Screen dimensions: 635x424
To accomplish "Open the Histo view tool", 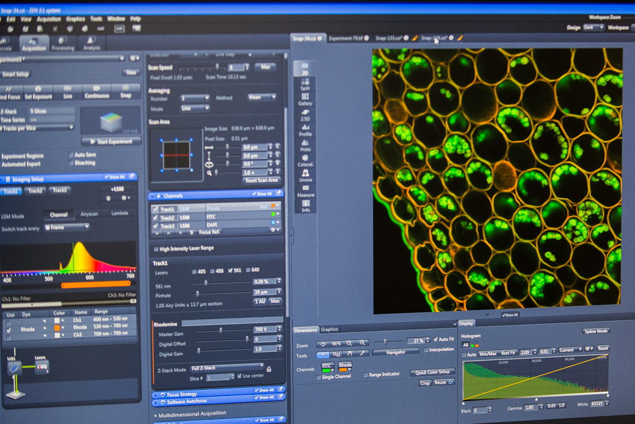I will coord(305,146).
